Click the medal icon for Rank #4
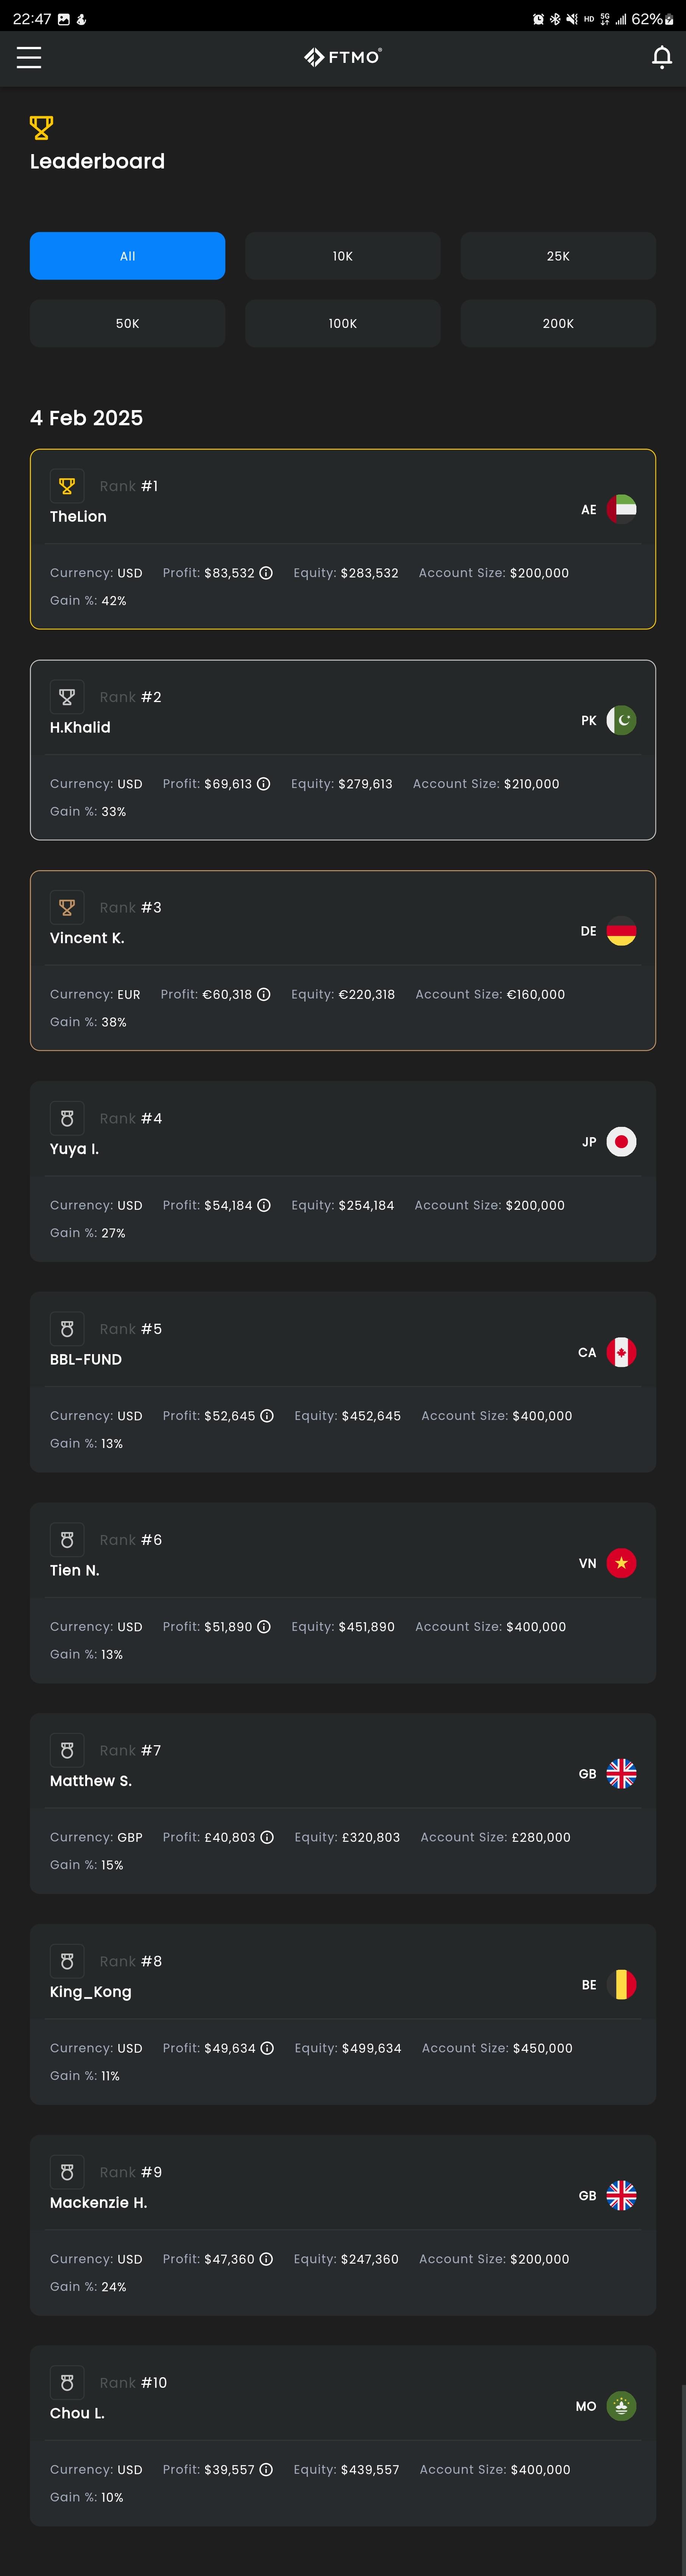The image size is (686, 2576). point(67,1118)
